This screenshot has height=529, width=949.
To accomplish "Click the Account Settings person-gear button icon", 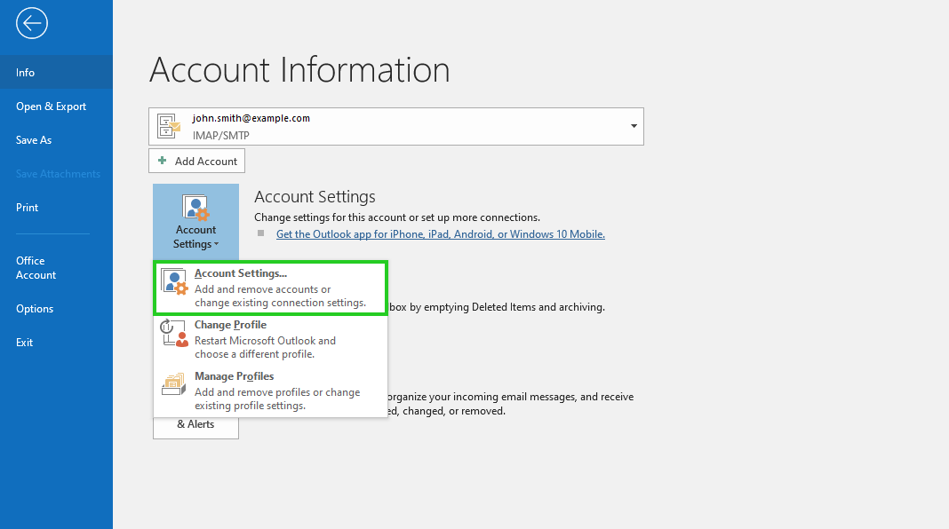I will click(x=195, y=208).
